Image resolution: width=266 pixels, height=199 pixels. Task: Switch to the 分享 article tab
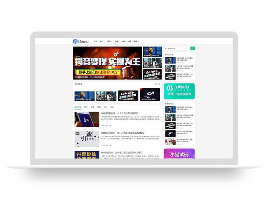112,107
